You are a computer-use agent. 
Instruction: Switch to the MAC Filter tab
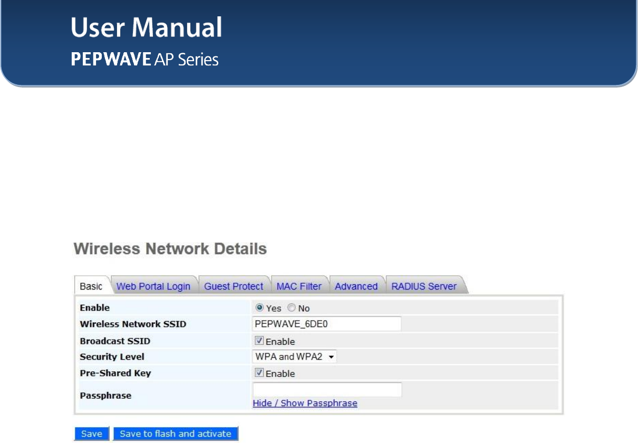(299, 286)
